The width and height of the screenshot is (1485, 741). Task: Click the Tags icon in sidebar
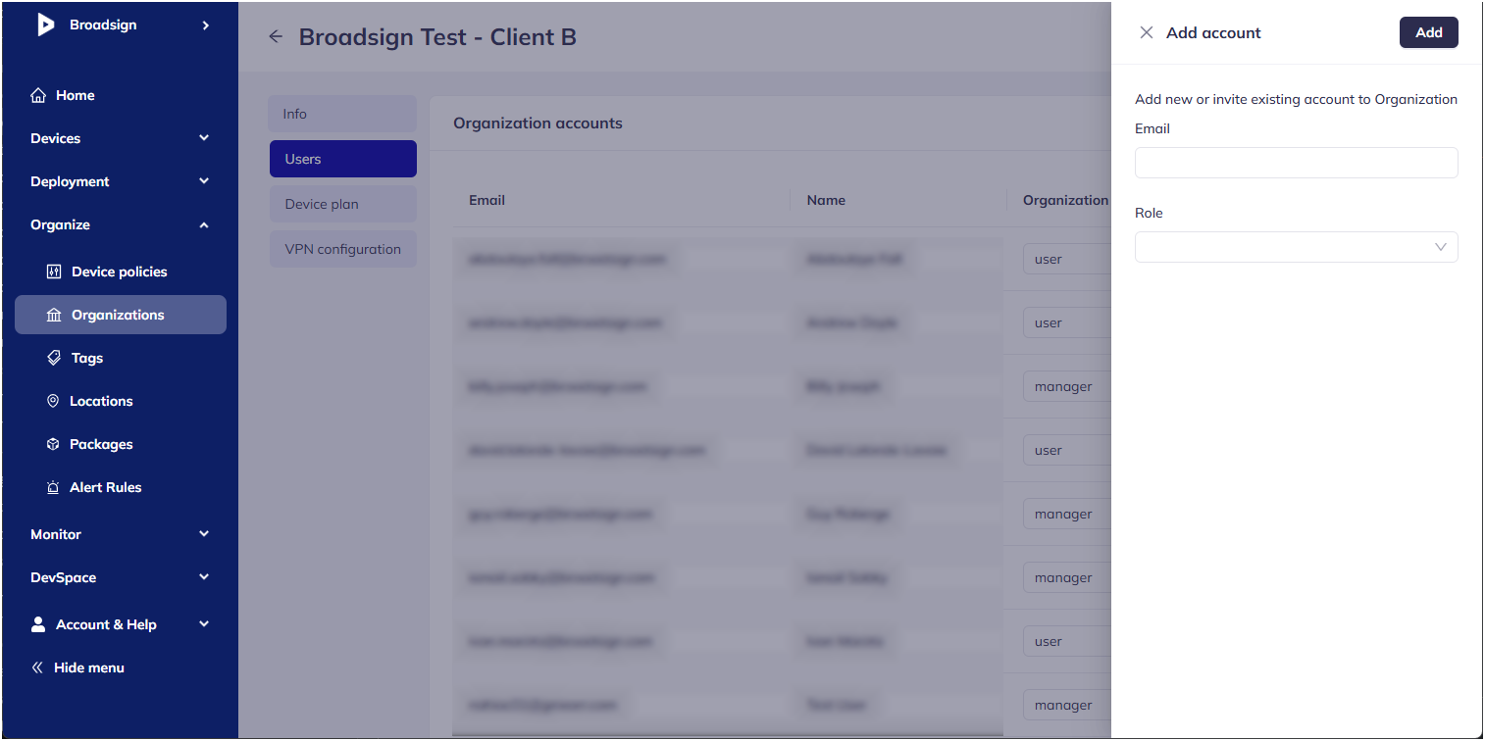54,358
